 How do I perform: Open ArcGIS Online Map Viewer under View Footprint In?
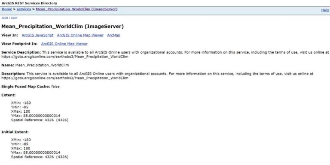pyautogui.click(x=64, y=44)
